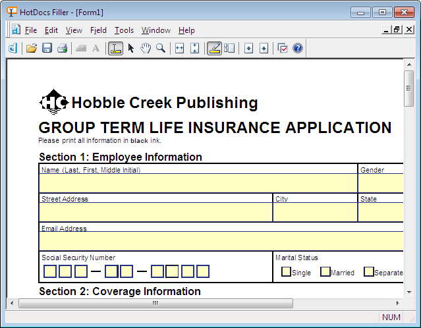
Task: Click the State field
Action: (381, 212)
